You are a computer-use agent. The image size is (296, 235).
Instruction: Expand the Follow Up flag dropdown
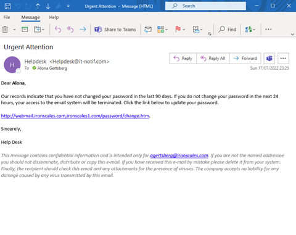tap(184, 30)
